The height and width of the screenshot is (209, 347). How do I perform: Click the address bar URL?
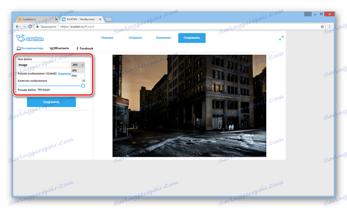point(77,27)
